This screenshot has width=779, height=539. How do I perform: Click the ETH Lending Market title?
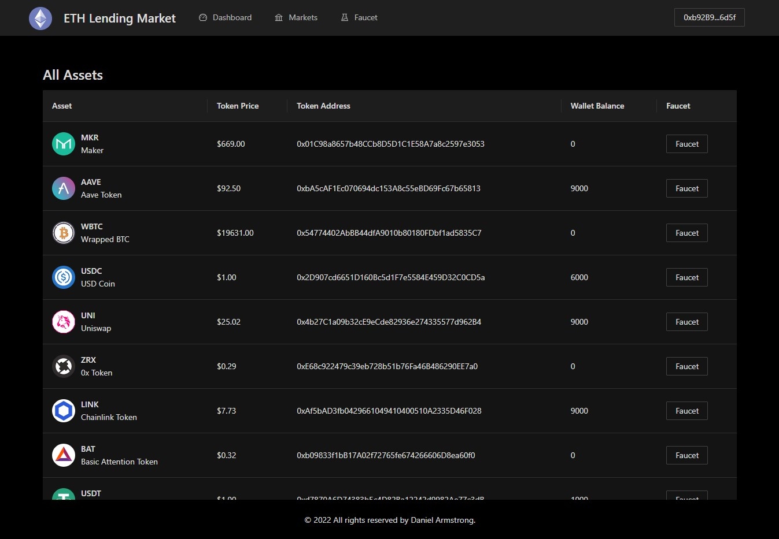coord(120,18)
